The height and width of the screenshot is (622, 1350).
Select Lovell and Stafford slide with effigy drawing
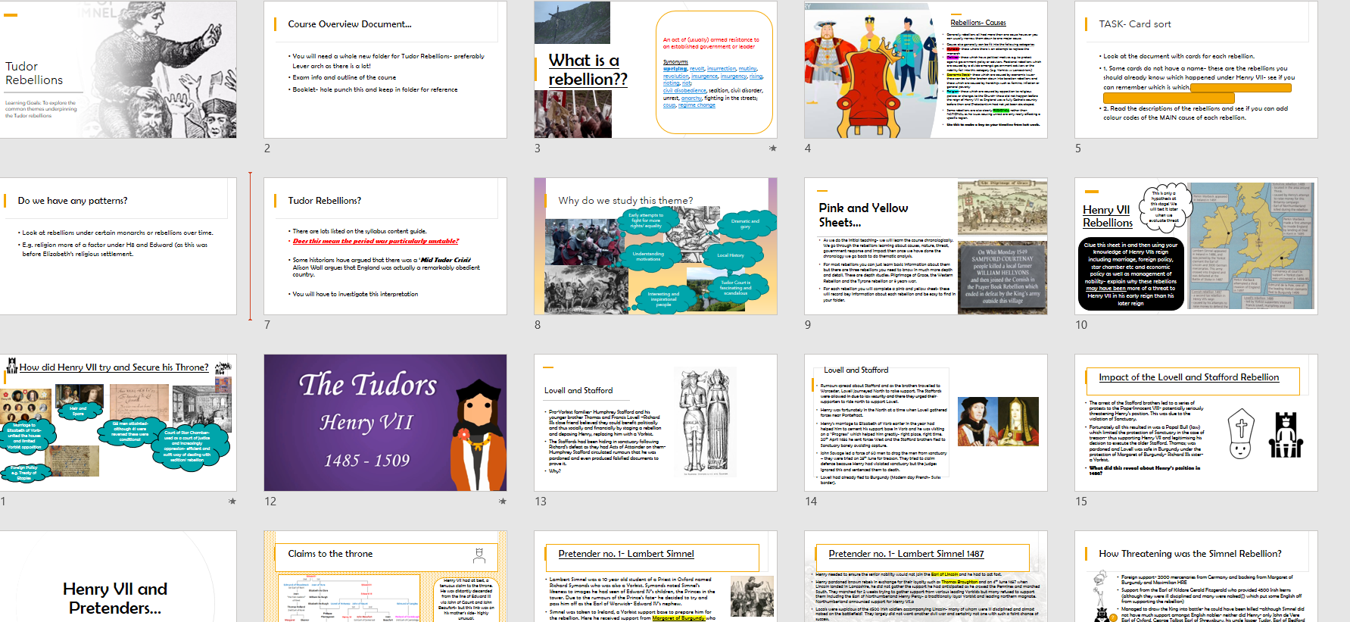tap(656, 423)
